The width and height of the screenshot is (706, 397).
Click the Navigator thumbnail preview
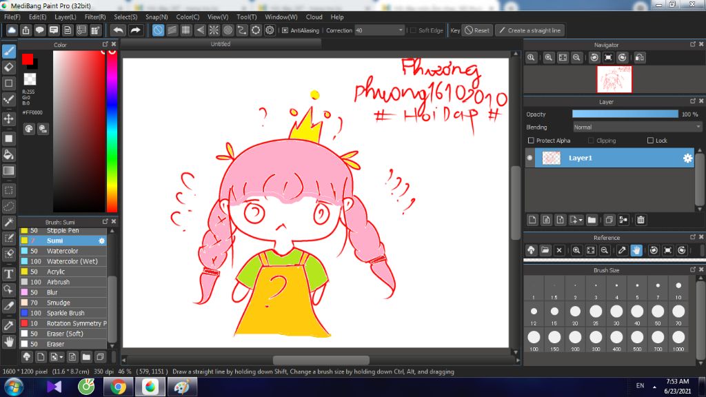point(614,79)
